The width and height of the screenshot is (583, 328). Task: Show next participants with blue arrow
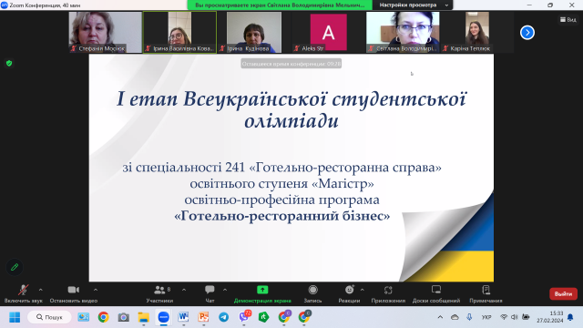(527, 33)
